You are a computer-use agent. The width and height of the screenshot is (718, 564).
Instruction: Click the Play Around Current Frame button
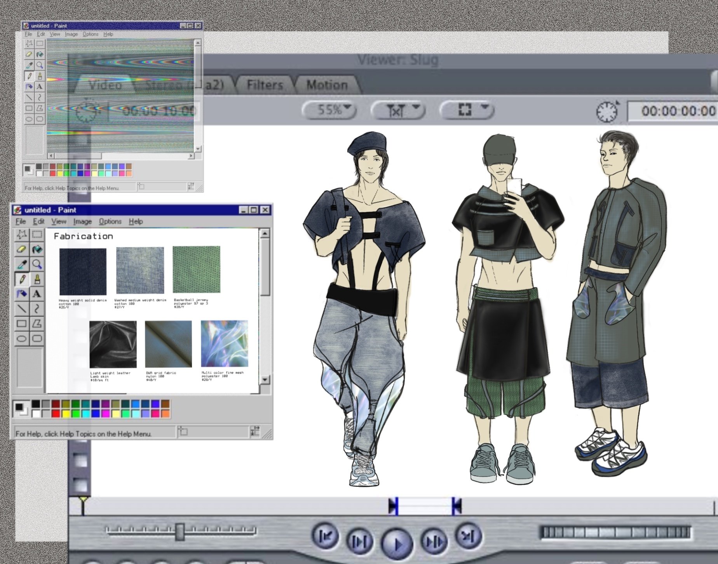point(434,541)
